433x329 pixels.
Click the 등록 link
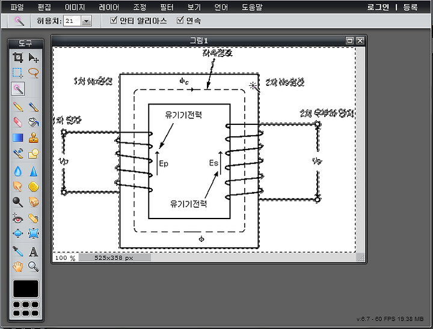tap(410, 7)
